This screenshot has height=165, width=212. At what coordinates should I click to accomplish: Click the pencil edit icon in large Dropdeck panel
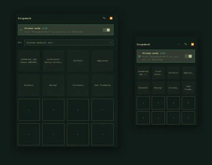point(104,18)
